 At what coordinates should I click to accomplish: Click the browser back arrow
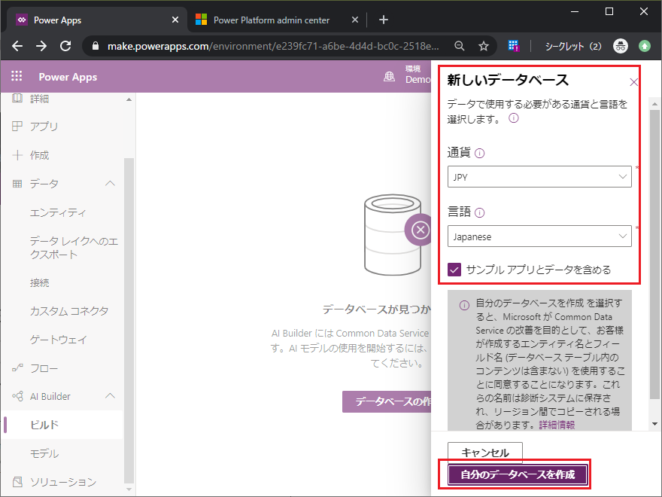(x=17, y=46)
